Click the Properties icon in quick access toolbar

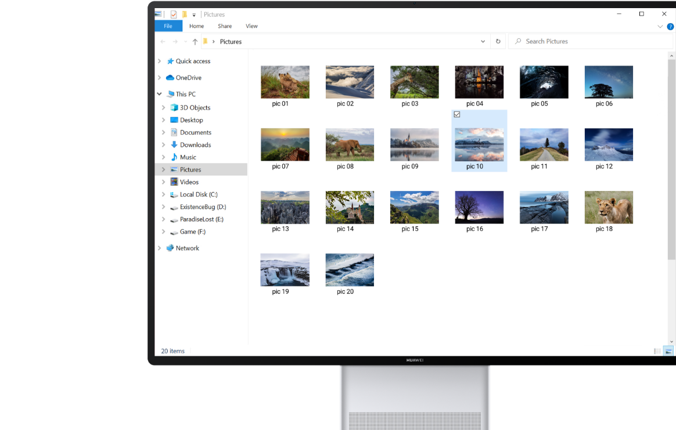[173, 15]
